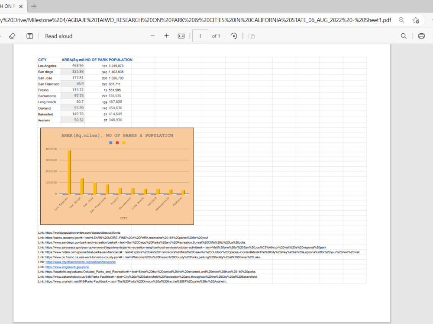This screenshot has height=324, width=433.
Task: Click the worldpopulationreview.com link text
Action: click(83, 232)
